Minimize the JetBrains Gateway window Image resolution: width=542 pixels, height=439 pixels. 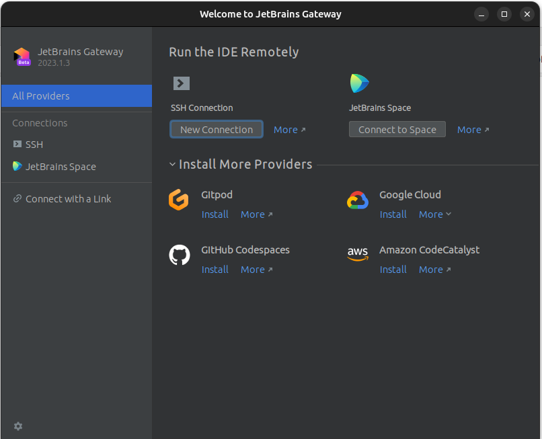[481, 14]
